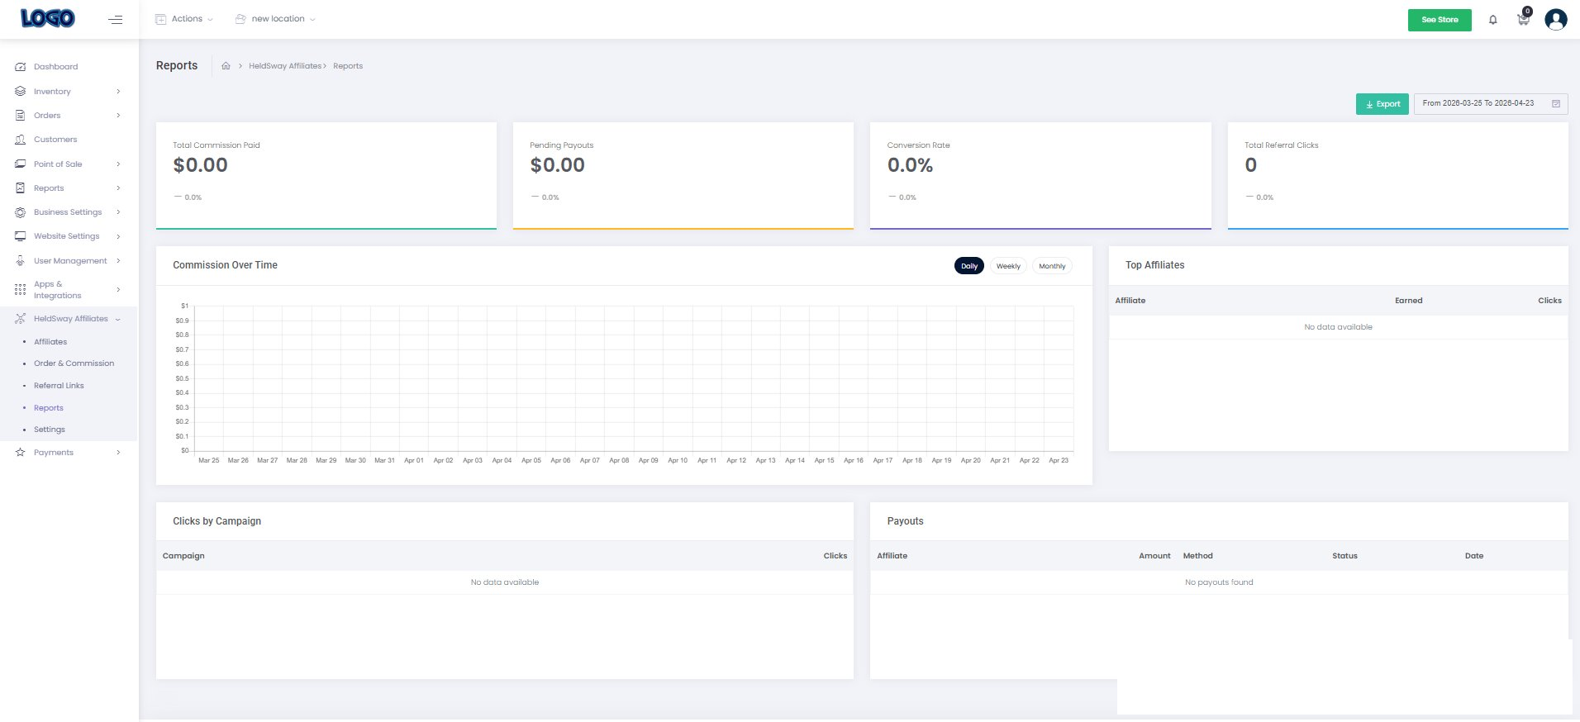The image size is (1580, 722).
Task: Switch chart to Weekly interval
Action: coord(1008,266)
